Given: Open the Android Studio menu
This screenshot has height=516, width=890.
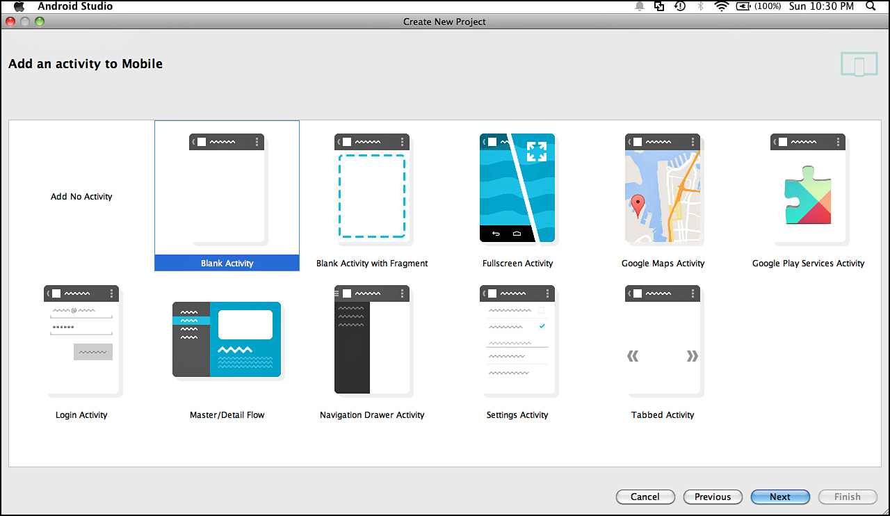Looking at the screenshot, I should 75,6.
